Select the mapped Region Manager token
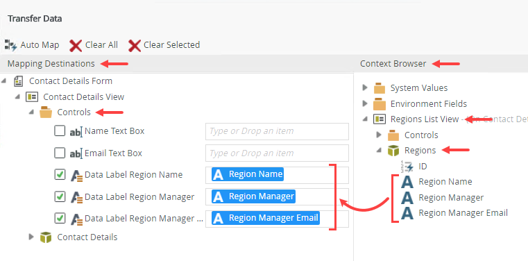The width and height of the screenshot is (528, 261). coord(253,196)
